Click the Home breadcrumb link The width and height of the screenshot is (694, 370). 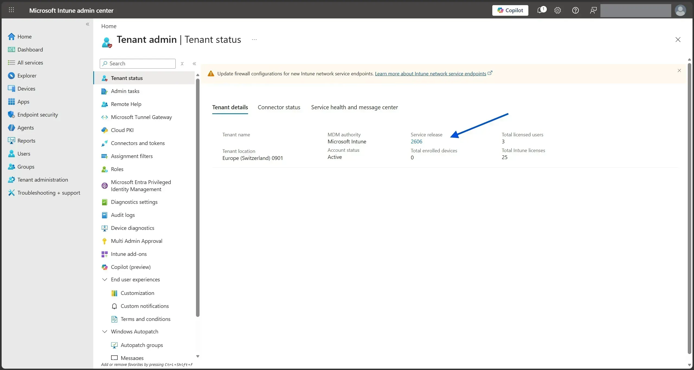tap(109, 26)
